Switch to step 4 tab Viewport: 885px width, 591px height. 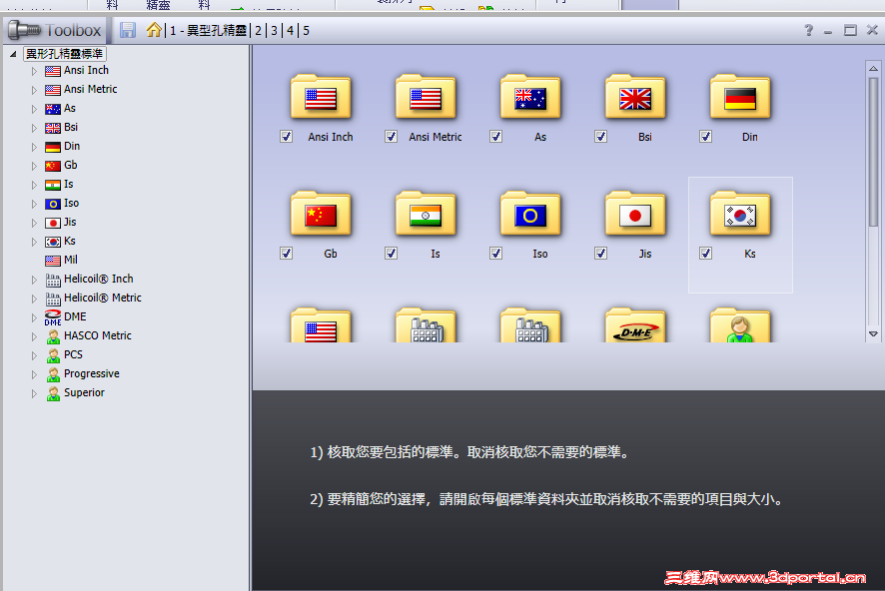(x=290, y=31)
